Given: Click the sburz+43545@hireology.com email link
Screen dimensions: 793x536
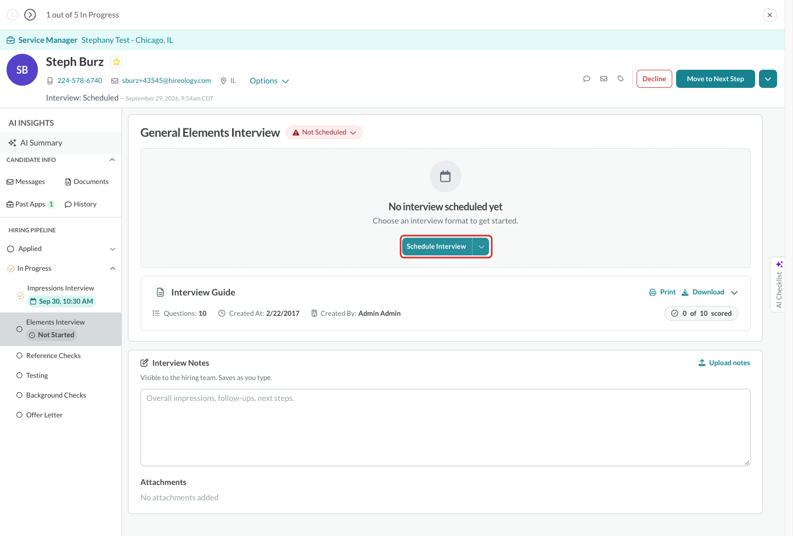Looking at the screenshot, I should pos(166,81).
